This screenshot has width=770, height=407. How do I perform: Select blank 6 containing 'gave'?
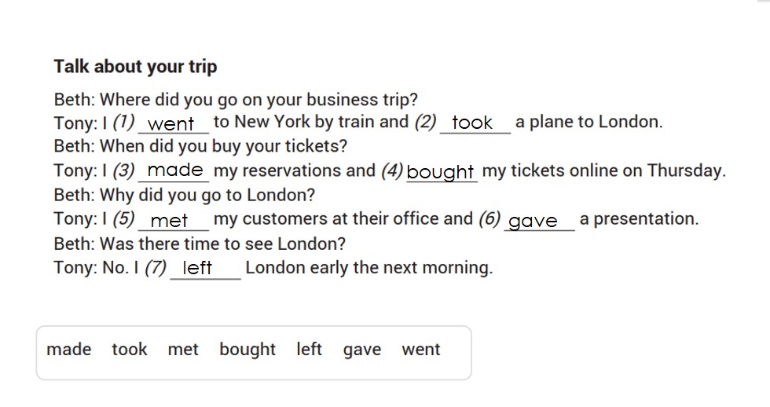[539, 220]
